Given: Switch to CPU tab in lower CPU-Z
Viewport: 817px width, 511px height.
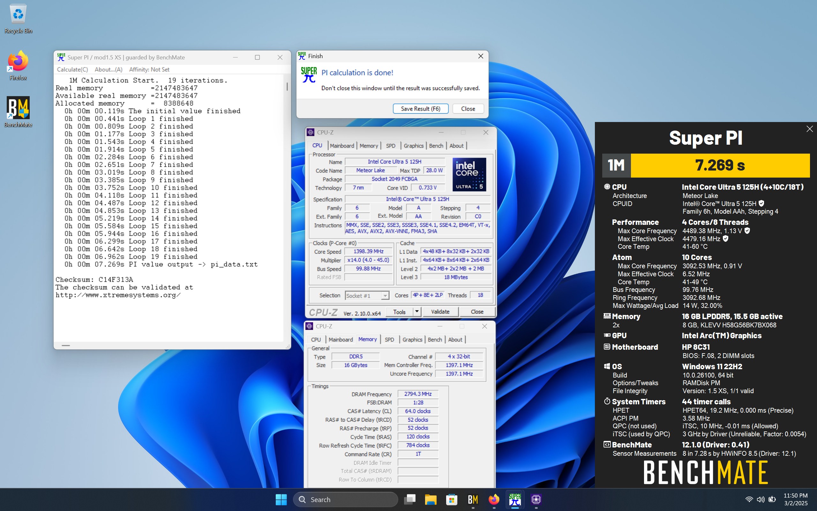Looking at the screenshot, I should 316,339.
